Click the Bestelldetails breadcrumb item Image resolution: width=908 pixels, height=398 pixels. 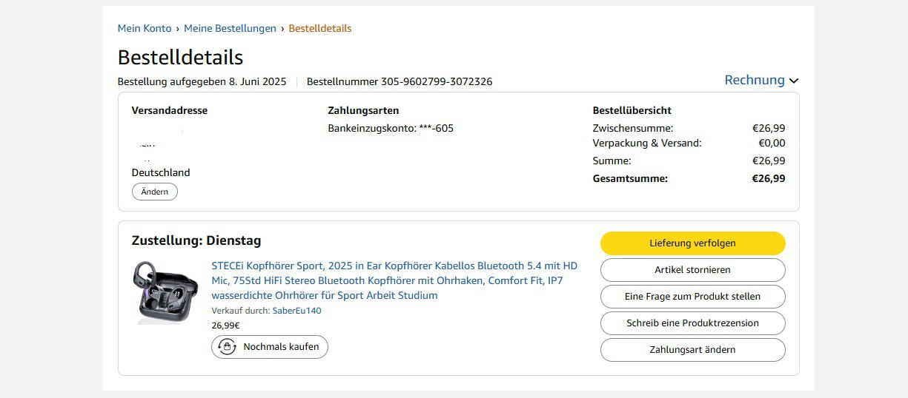pos(319,28)
